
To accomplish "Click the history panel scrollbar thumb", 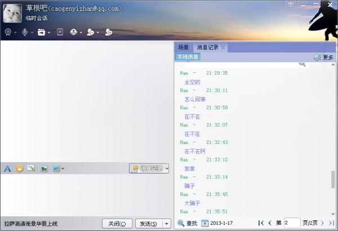I will 333,180.
